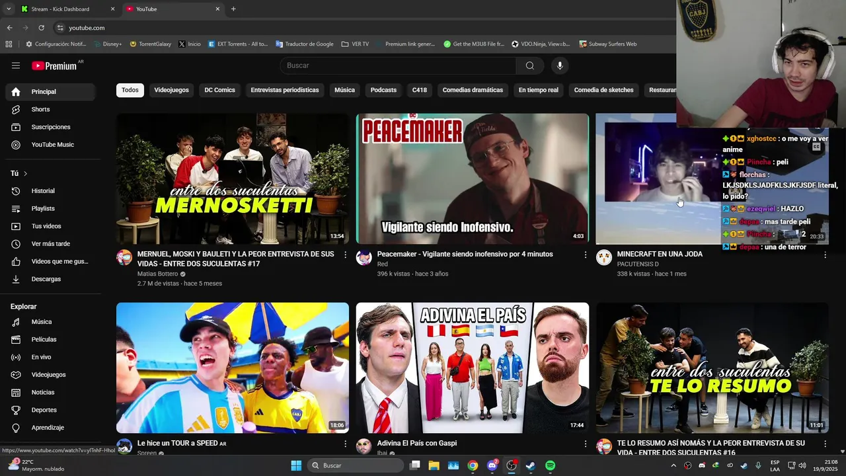Open Subway Surfers Web bookmark

[x=608, y=44]
